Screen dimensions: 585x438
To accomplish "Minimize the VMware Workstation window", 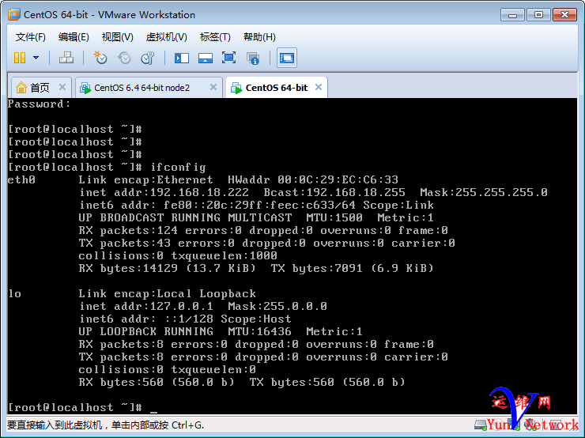I will (512, 15).
